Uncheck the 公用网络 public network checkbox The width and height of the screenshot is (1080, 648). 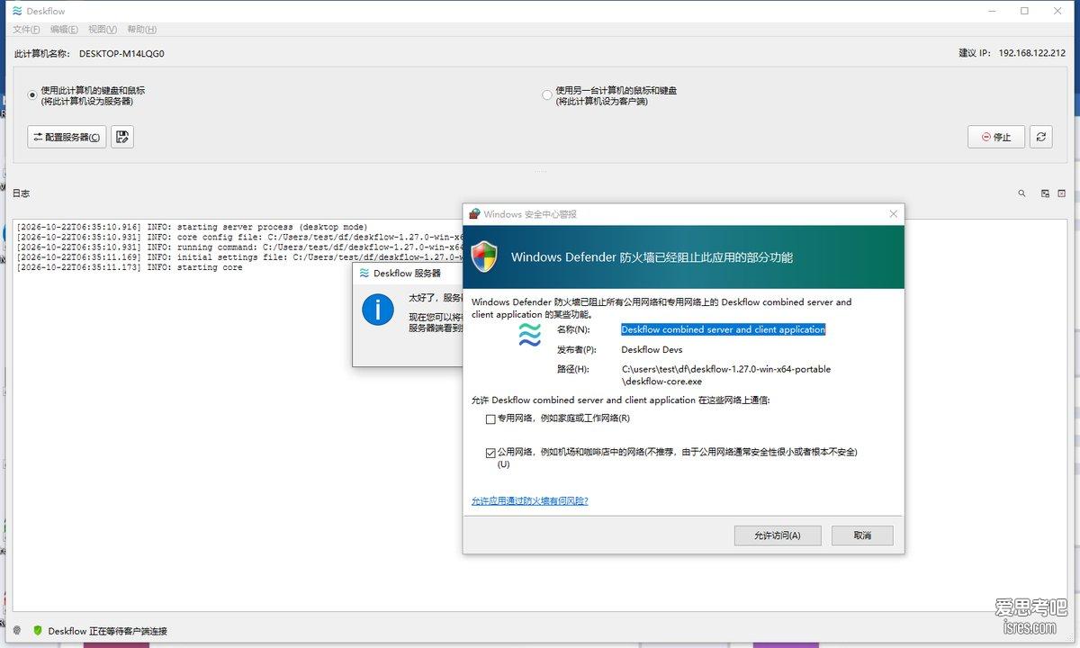[x=490, y=453]
